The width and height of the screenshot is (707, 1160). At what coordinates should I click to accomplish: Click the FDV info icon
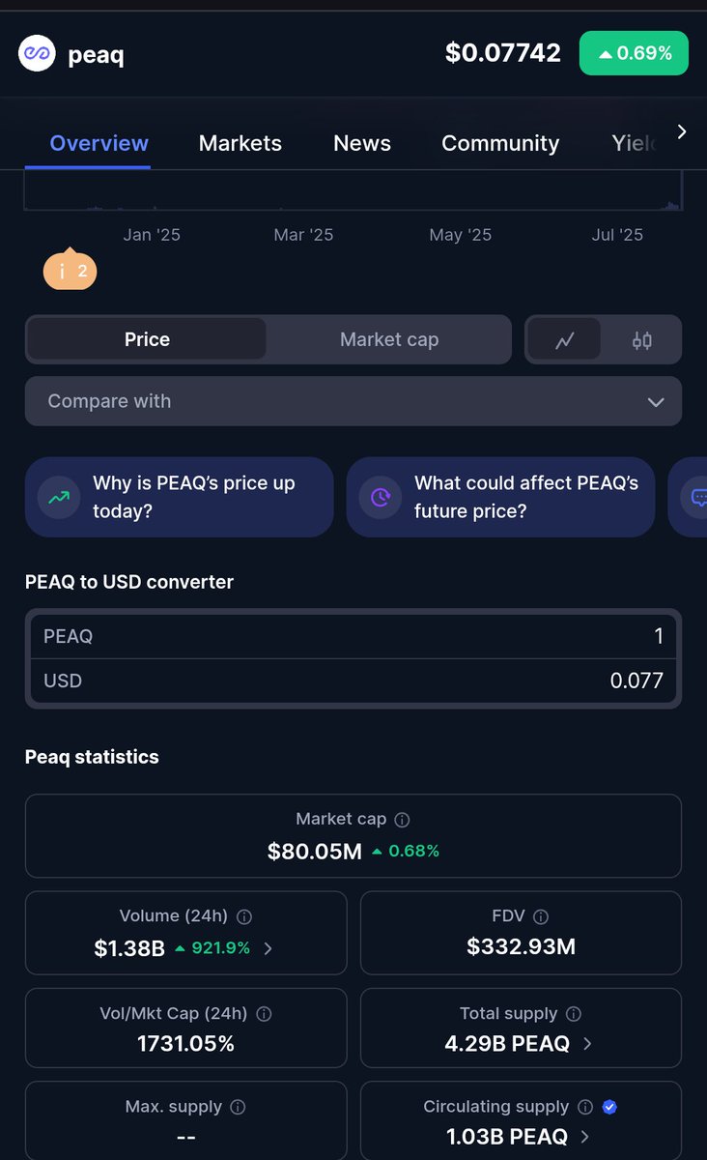pyautogui.click(x=541, y=916)
